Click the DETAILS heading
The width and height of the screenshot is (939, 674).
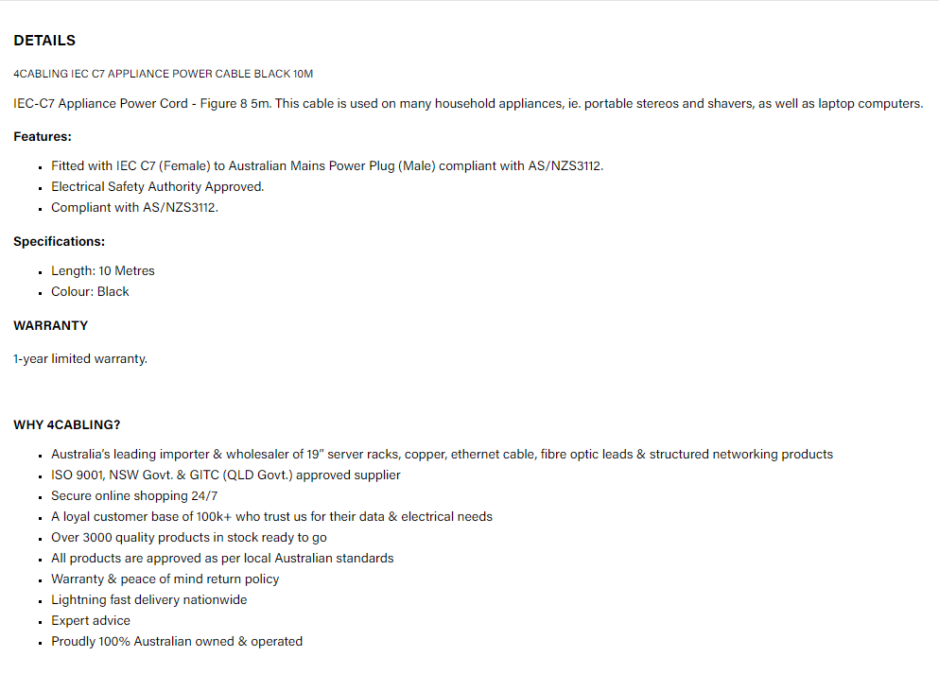click(44, 41)
